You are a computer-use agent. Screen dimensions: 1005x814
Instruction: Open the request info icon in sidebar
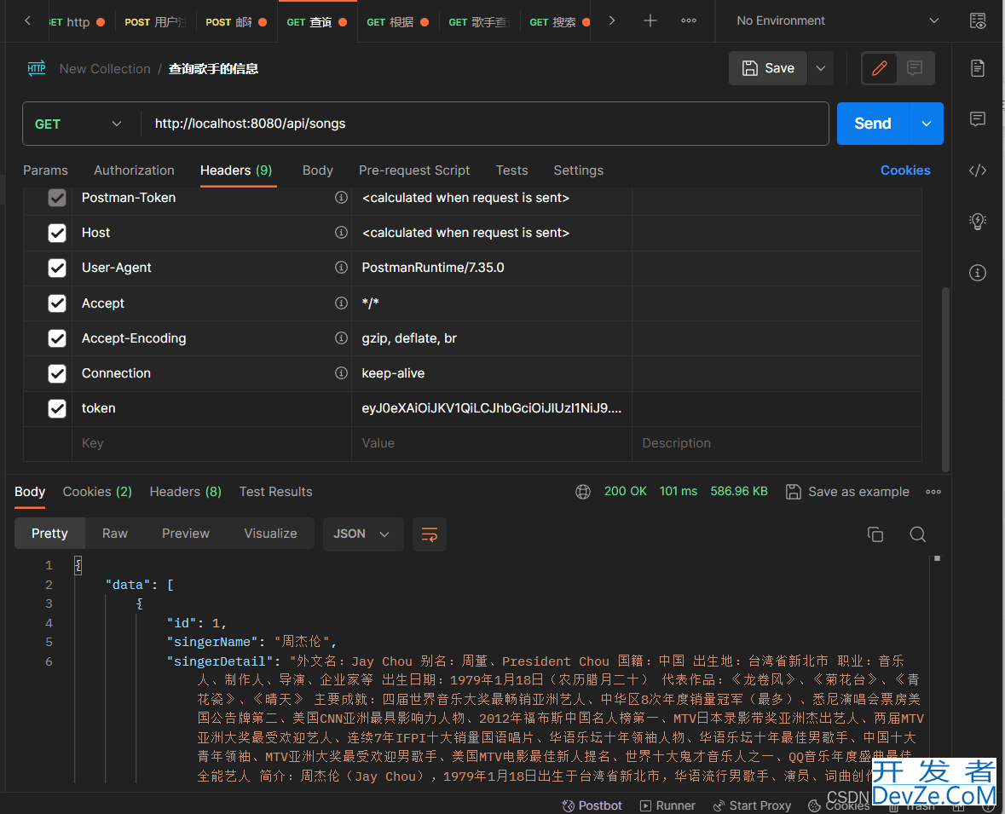click(x=978, y=273)
